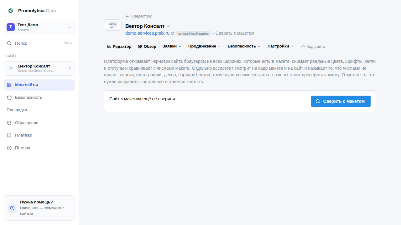Click the Обзор grid icon
401x225 pixels.
pyautogui.click(x=140, y=46)
